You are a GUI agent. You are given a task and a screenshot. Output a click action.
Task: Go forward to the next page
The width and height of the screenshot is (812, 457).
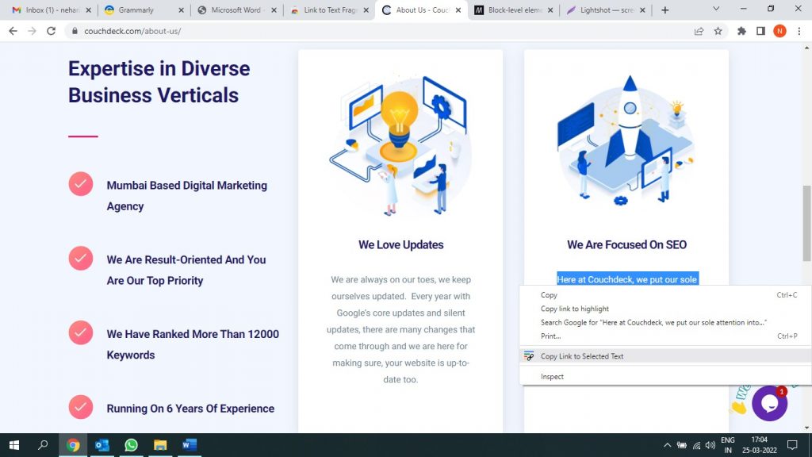pos(32,31)
